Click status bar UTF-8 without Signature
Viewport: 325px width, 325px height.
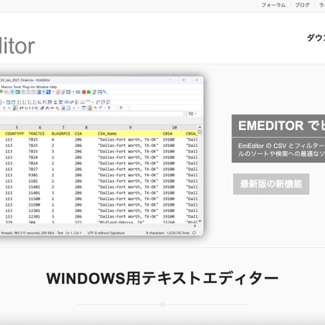pyautogui.click(x=106, y=233)
